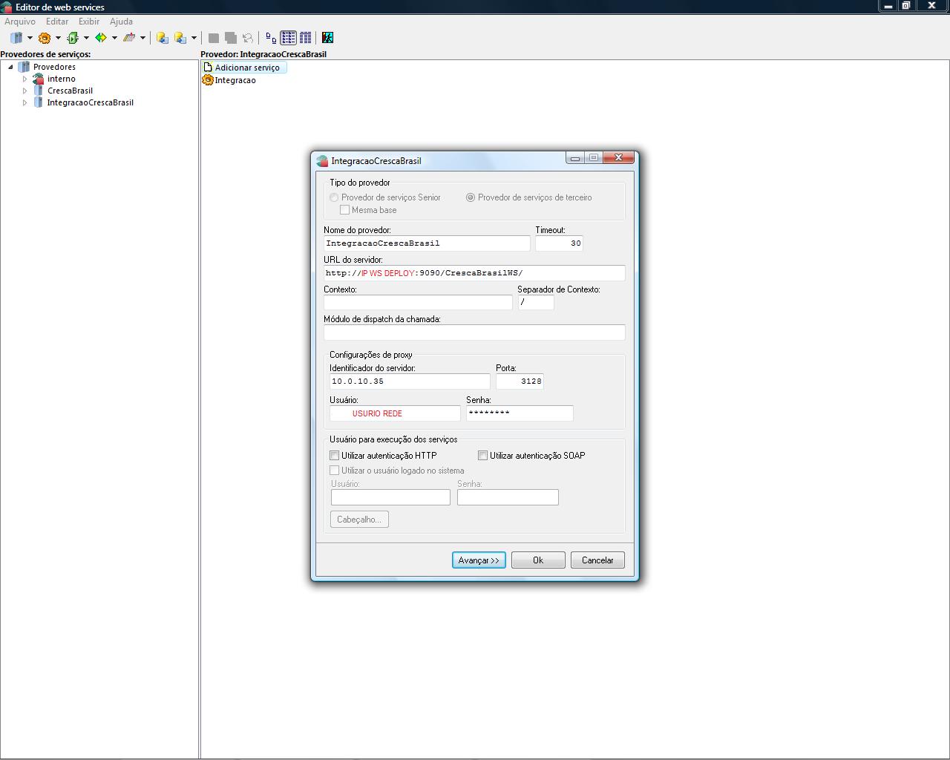The image size is (950, 760).
Task: Click the overlapping gray squares toolbar icon
Action: pos(231,38)
